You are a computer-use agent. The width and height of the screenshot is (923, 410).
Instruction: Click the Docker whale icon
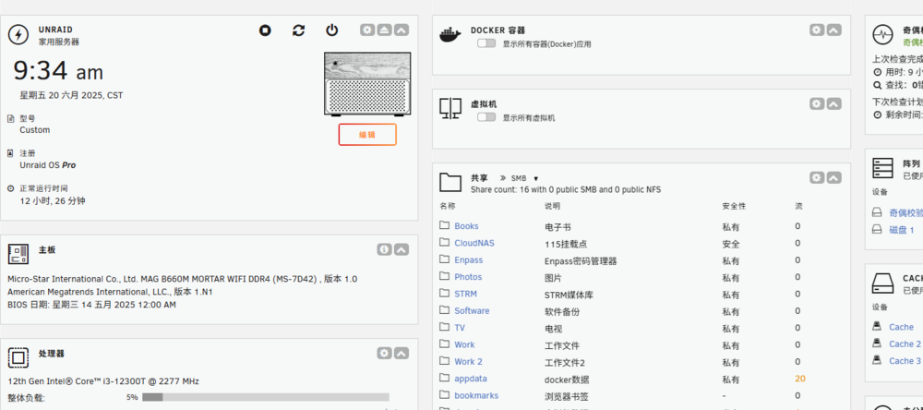click(450, 34)
